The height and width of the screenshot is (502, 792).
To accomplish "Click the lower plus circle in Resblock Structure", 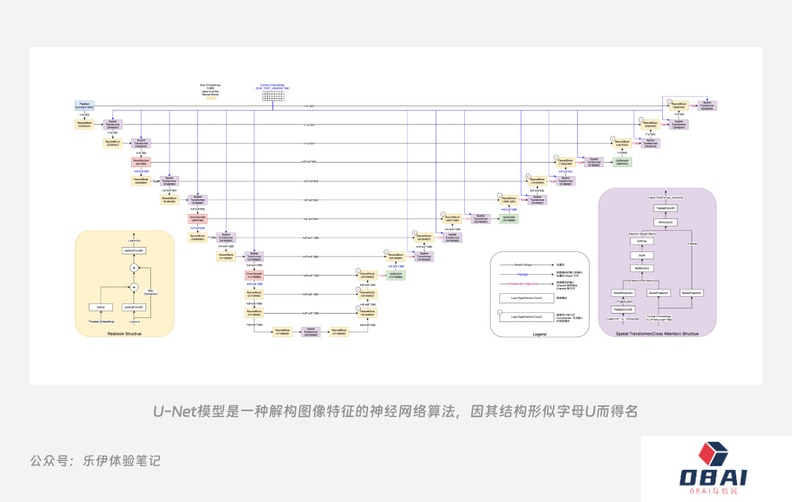I will pos(133,287).
